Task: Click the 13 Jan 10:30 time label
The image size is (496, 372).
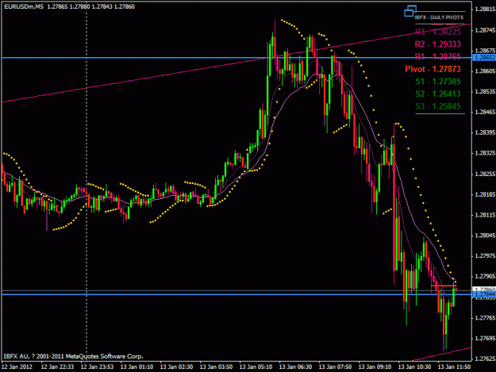Action: [414, 367]
